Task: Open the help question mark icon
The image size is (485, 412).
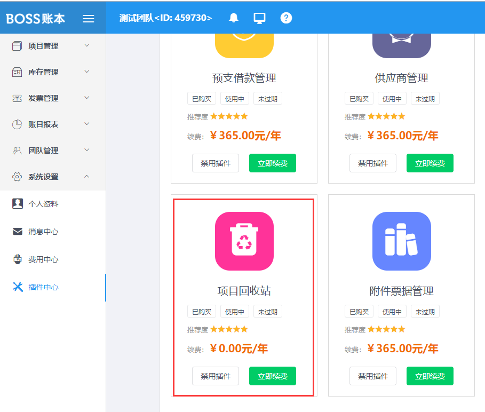Action: [x=286, y=18]
